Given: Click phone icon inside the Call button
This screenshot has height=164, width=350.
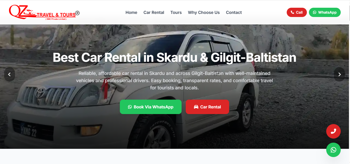Looking at the screenshot, I should (292, 12).
